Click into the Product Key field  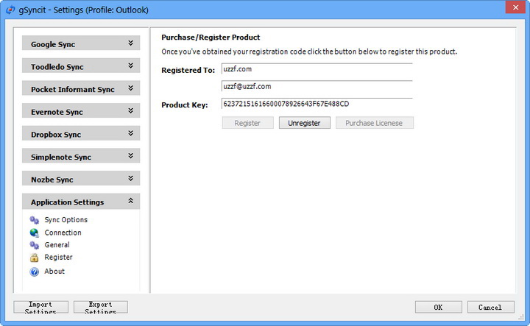click(317, 104)
